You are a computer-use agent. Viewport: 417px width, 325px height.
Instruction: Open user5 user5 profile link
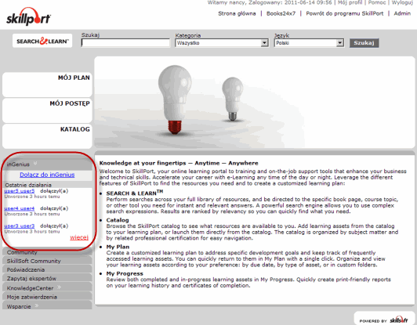point(20,191)
